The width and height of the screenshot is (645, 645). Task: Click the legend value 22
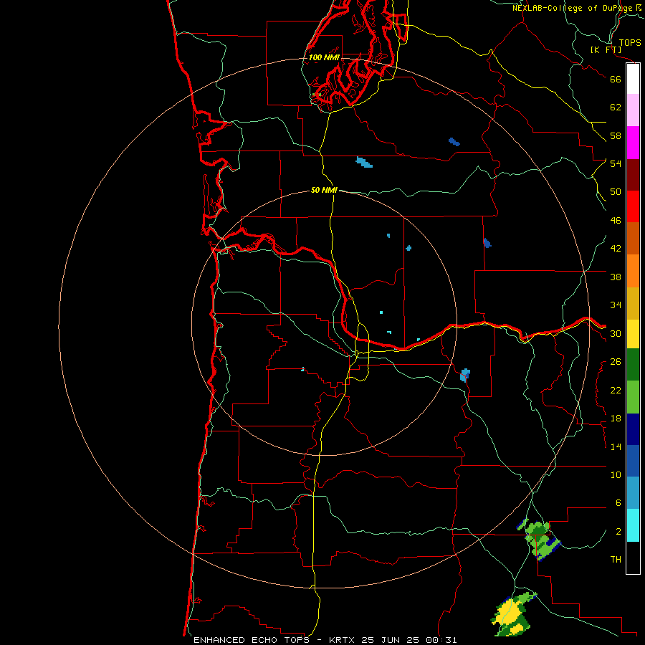616,390
